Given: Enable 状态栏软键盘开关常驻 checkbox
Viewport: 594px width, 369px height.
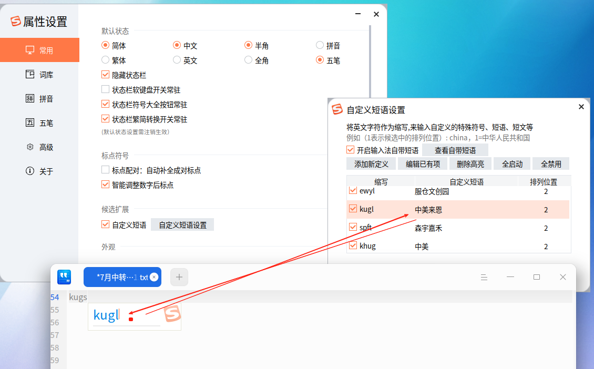Looking at the screenshot, I should coord(105,89).
